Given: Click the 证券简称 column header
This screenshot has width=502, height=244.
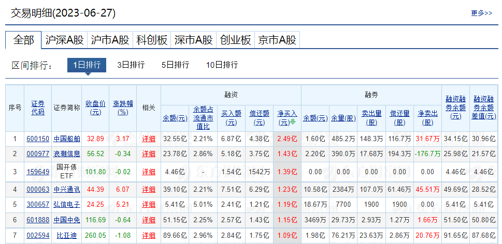Looking at the screenshot, I should click(67, 108).
